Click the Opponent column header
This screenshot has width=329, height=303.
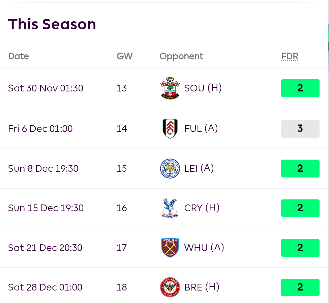click(181, 56)
